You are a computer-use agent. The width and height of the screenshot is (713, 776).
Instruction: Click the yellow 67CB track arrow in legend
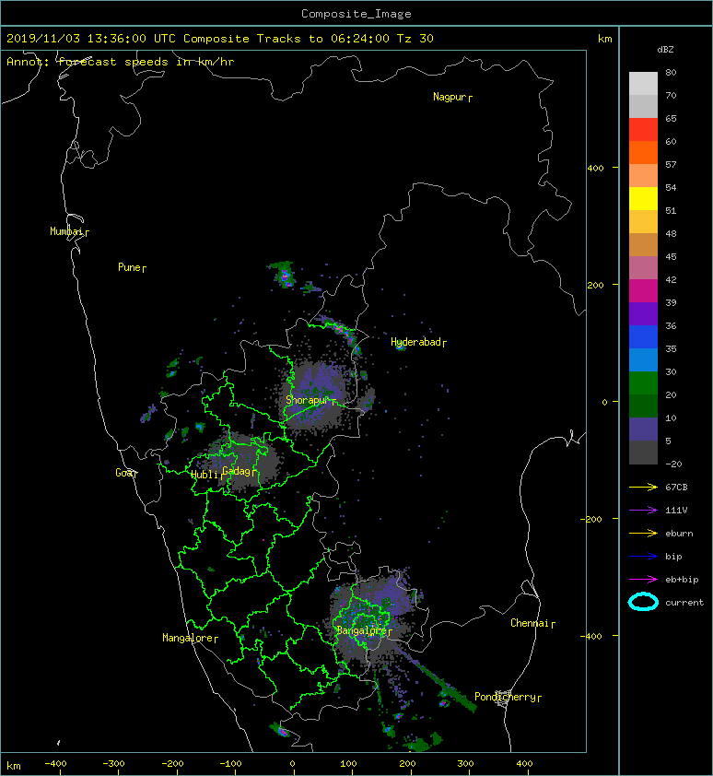(643, 487)
